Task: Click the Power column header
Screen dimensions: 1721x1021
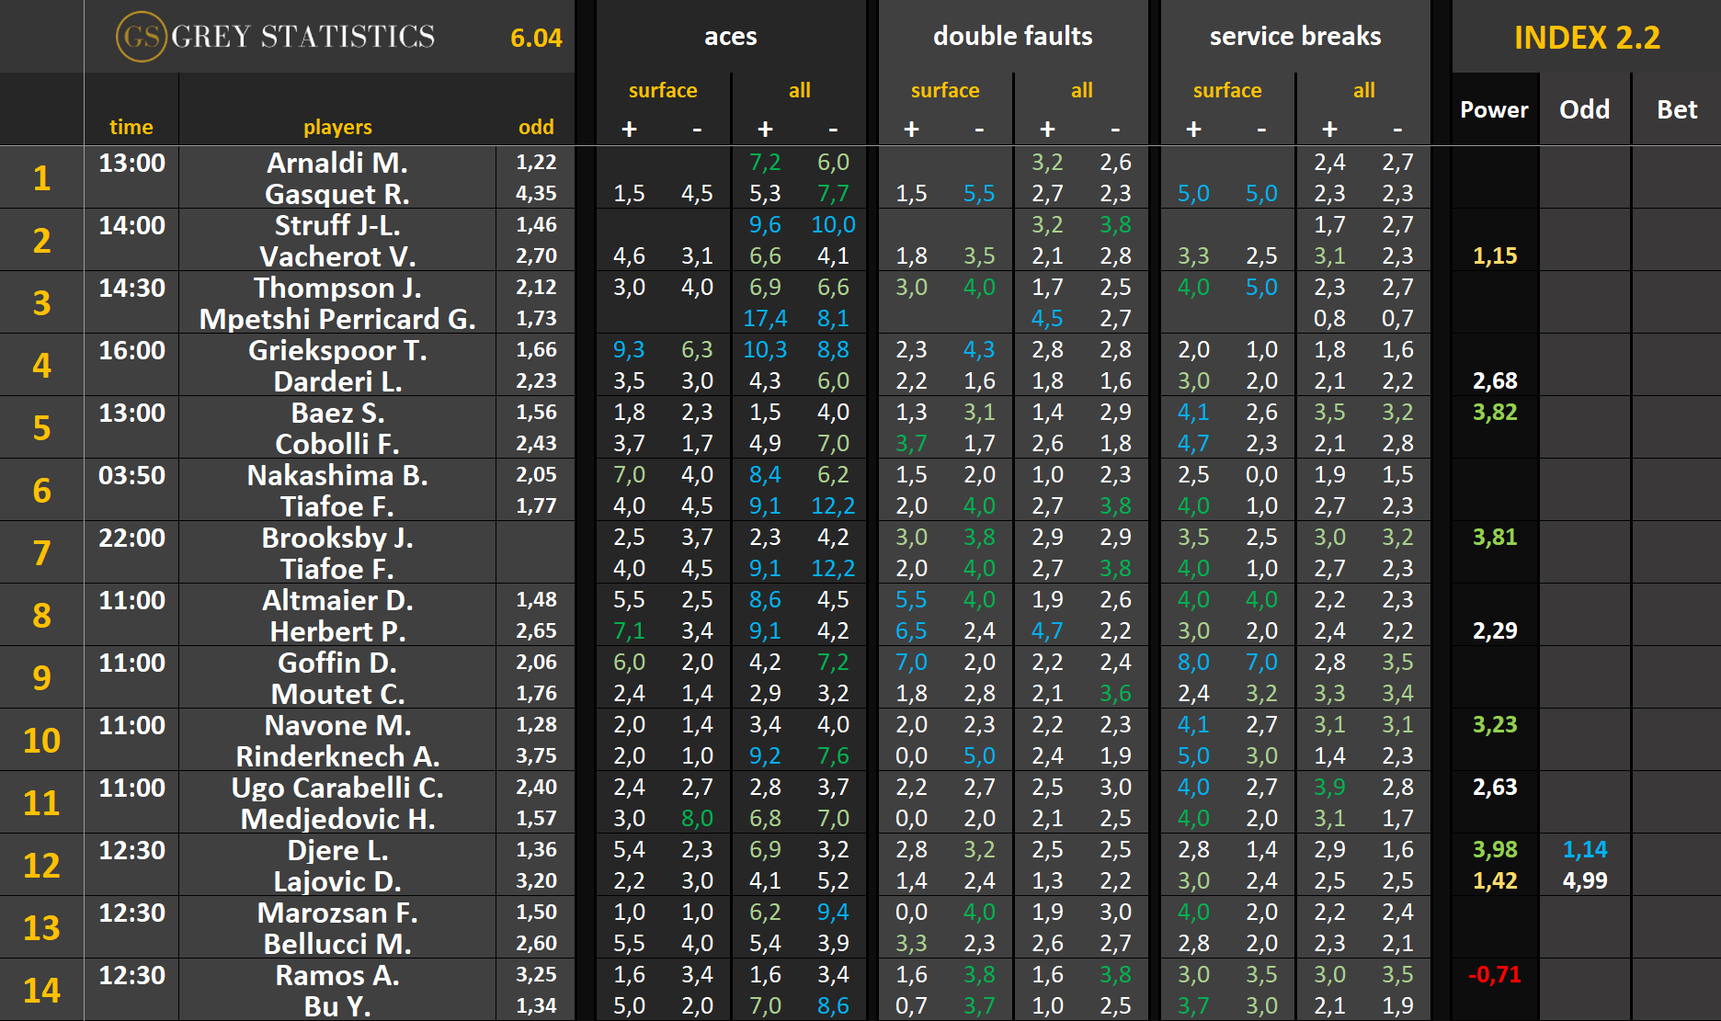Action: (1494, 110)
